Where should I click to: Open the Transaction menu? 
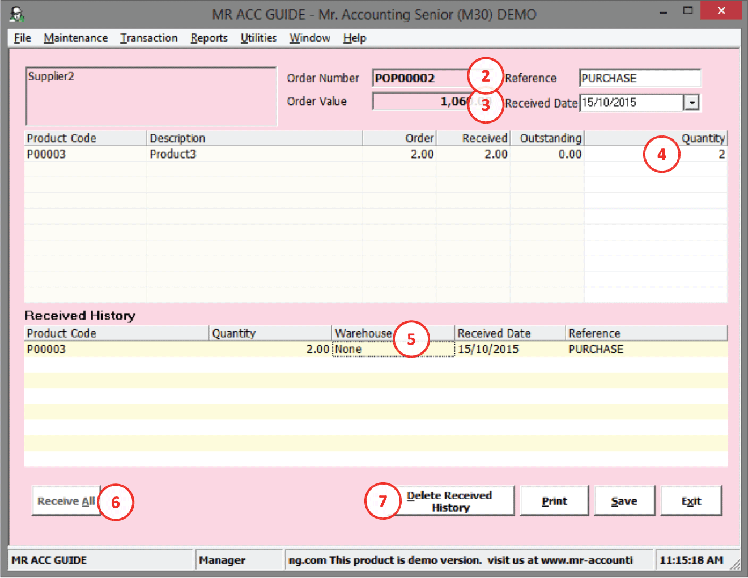click(149, 38)
